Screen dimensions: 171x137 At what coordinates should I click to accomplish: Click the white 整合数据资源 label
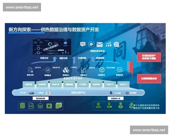coord(40,98)
